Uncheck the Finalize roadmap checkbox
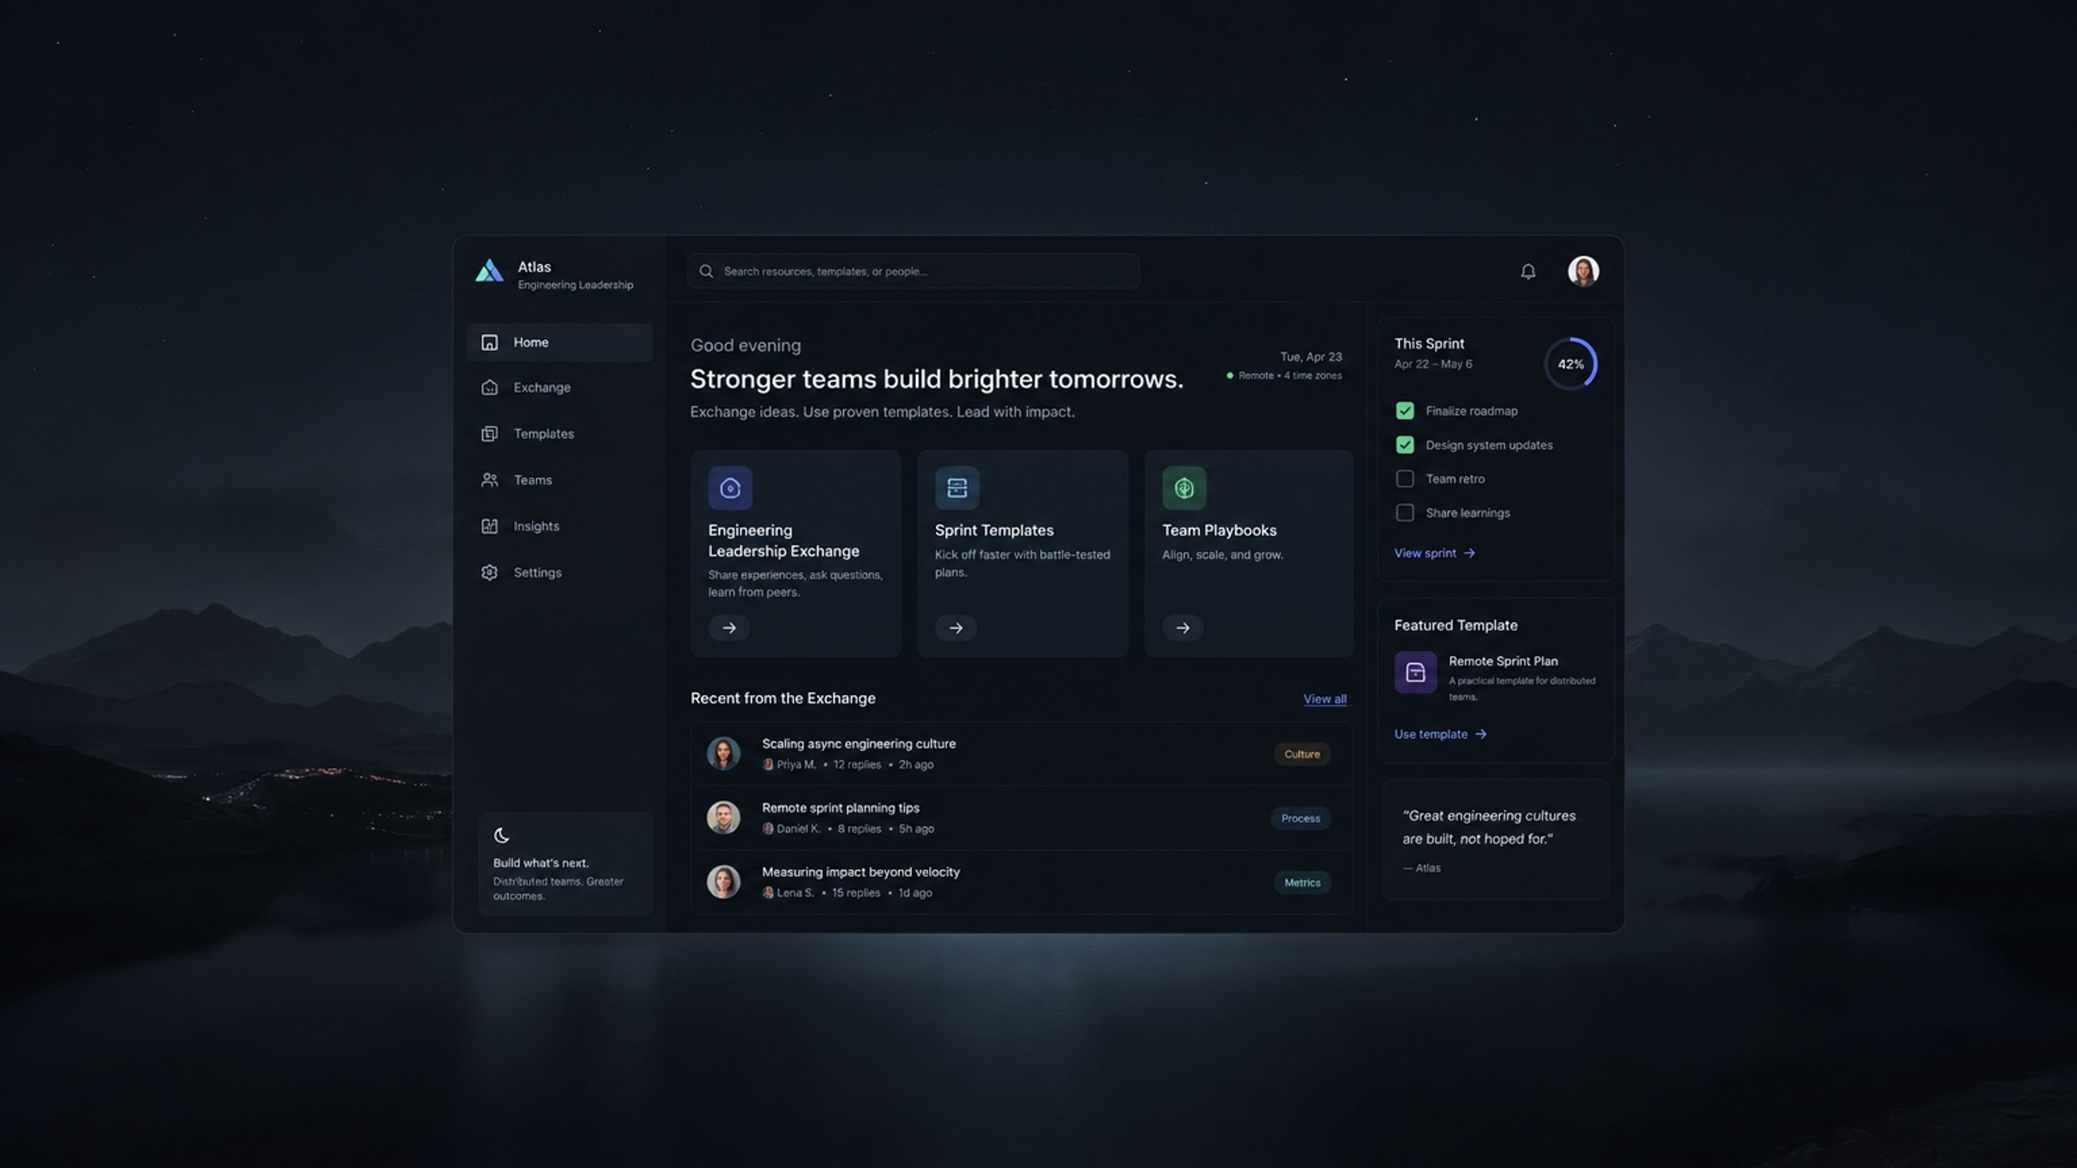The width and height of the screenshot is (2077, 1168). 1404,411
